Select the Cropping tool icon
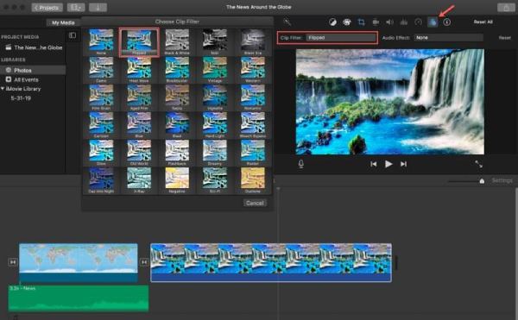Viewport: 518px width, 320px height. pyautogui.click(x=361, y=22)
